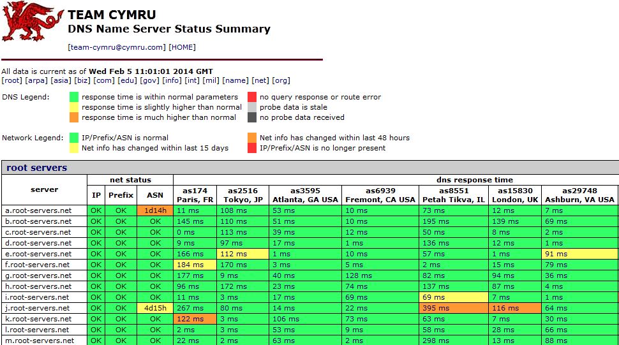The height and width of the screenshot is (345, 619).
Task: Click the yellow 4d15h ASN cell
Action: click(x=155, y=308)
